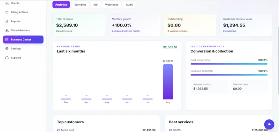Screen dimensions: 279x132
Task: Click the $2,495.96 customer amount
Action: [149, 130]
